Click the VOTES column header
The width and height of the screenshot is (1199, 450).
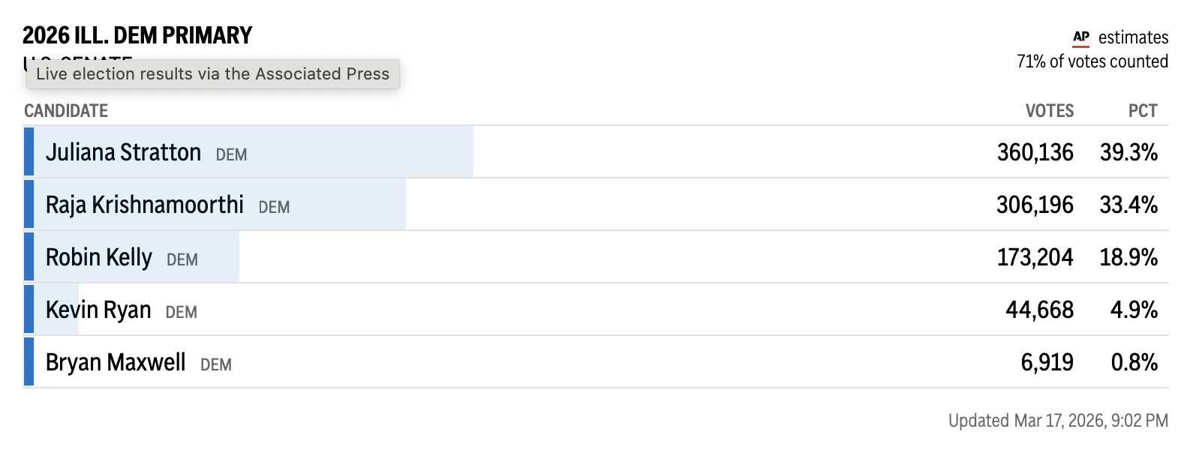tap(1049, 111)
